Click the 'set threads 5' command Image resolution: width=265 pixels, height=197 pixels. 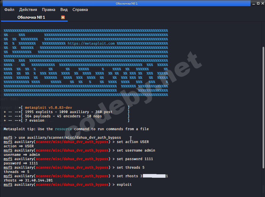(131, 168)
